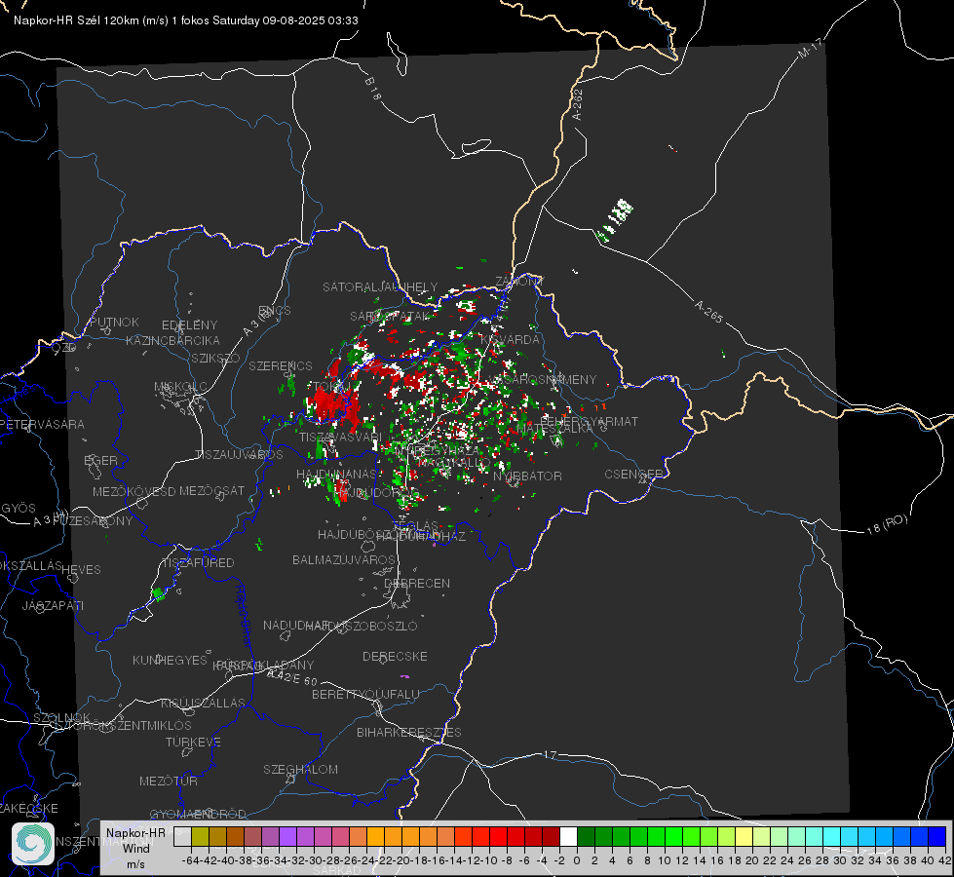Click the white-green echo cluster near A-265 road

(615, 218)
